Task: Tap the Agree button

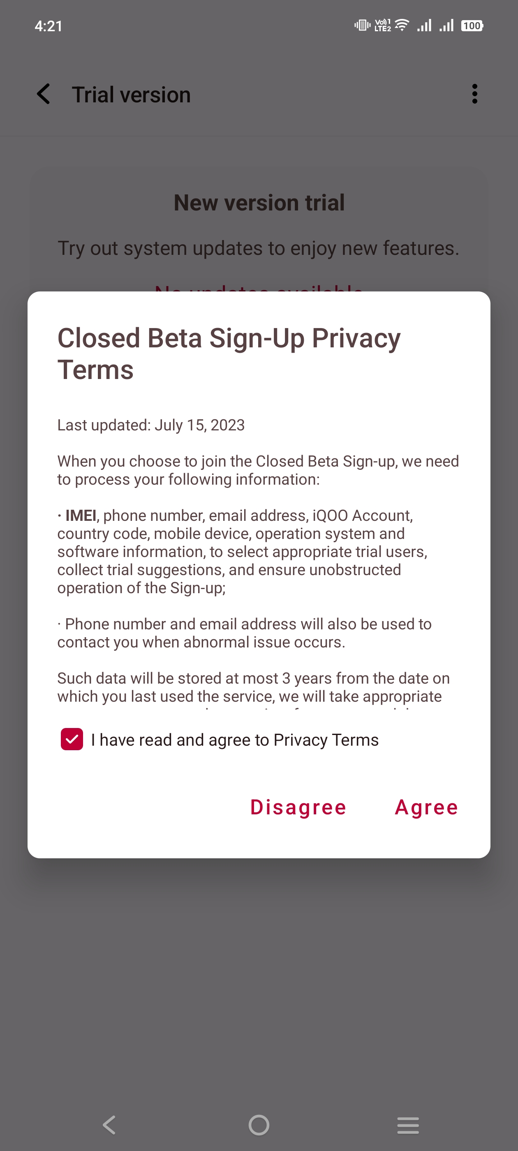Action: 426,807
